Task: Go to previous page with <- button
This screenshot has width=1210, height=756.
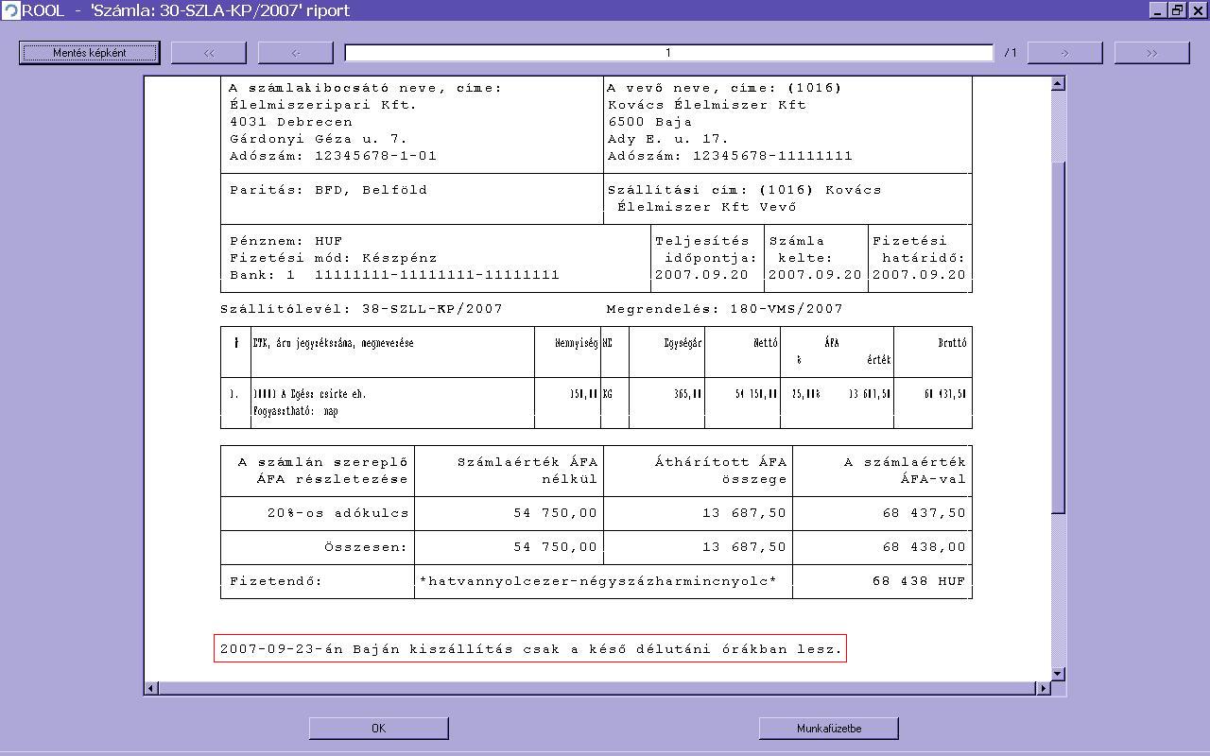Action: (296, 53)
